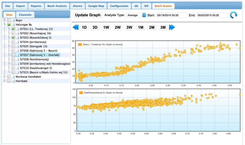Set range with the 3D button

pyautogui.click(x=95, y=27)
